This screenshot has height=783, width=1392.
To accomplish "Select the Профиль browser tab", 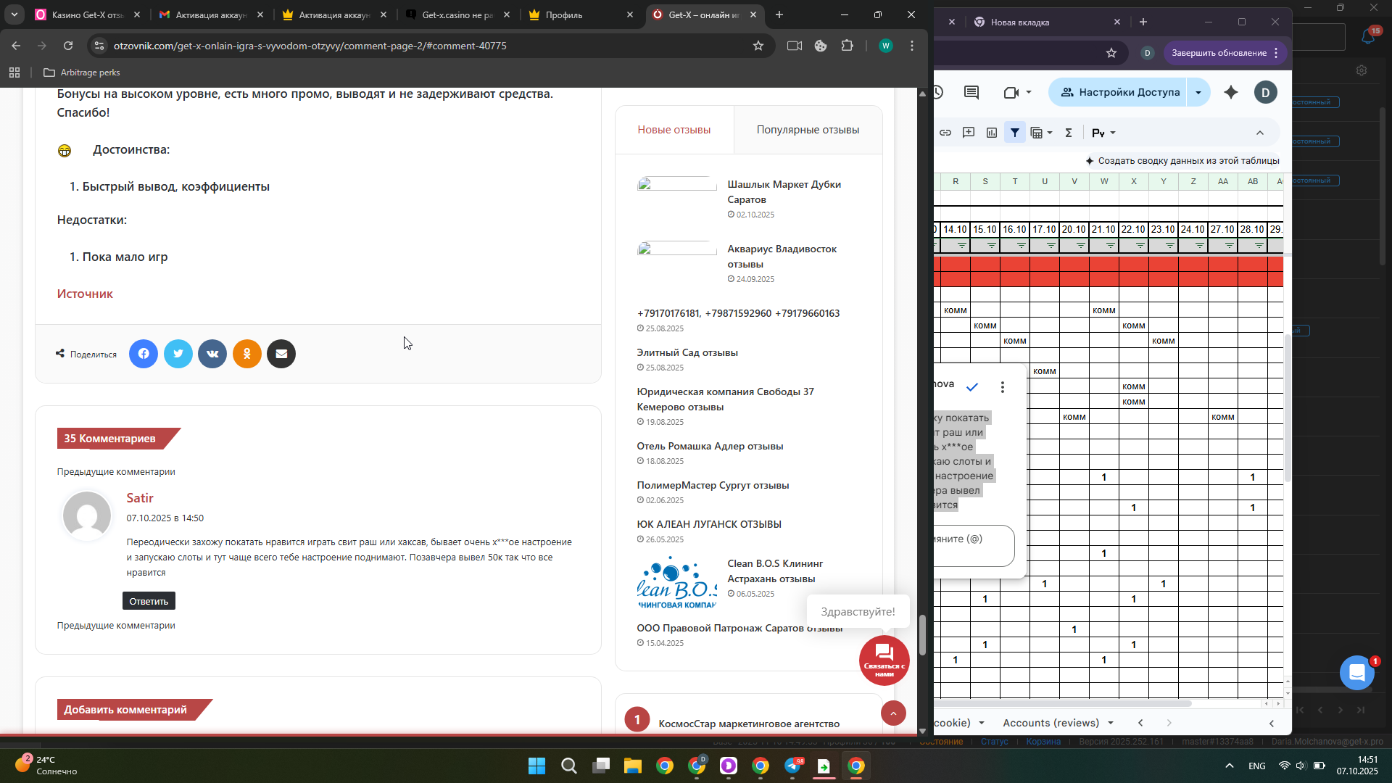I will click(x=573, y=14).
